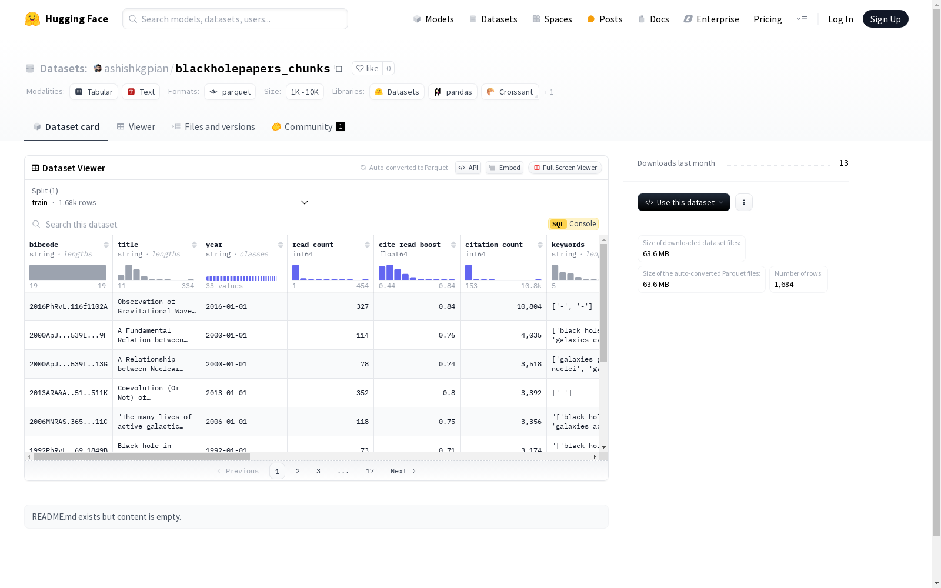Click the Auto-converted to Parquet link
This screenshot has height=588, width=941.
click(x=404, y=168)
